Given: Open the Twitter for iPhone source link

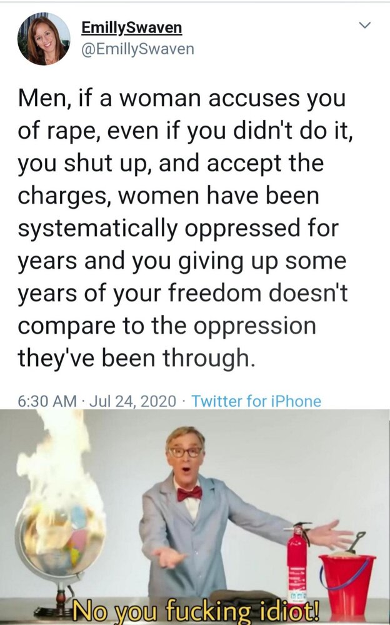Looking at the screenshot, I should pos(256,401).
